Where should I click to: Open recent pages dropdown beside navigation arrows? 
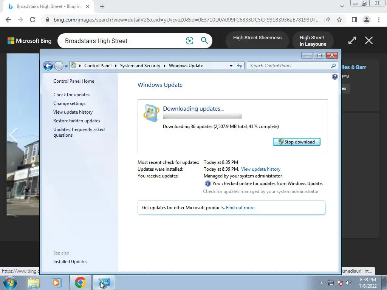point(66,66)
